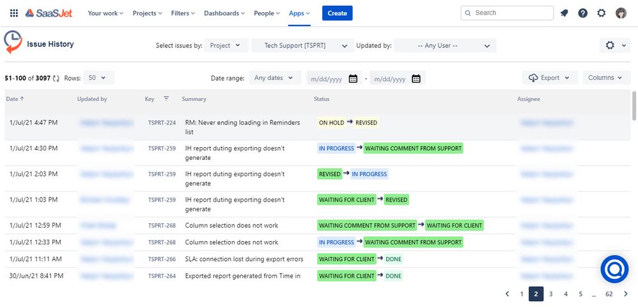Open the end date calendar icon
638x307 pixels.
[416, 79]
